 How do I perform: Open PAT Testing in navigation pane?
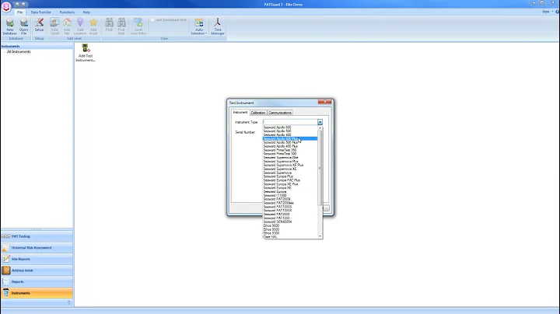coord(37,236)
